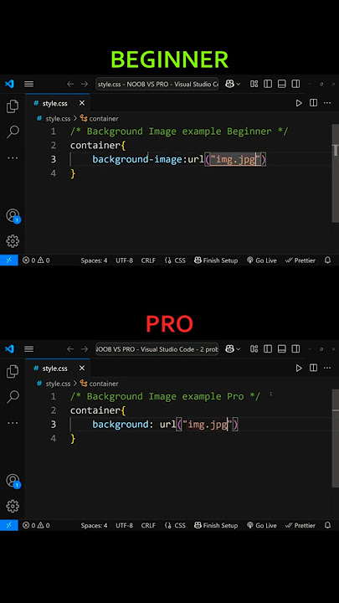Image resolution: width=339 pixels, height=603 pixels.
Task: Customize layout in the Beginner window
Action: click(x=254, y=84)
